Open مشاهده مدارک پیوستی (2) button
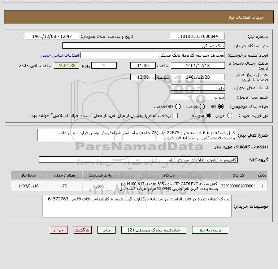The width and height of the screenshot is (278, 269). pos(154,230)
